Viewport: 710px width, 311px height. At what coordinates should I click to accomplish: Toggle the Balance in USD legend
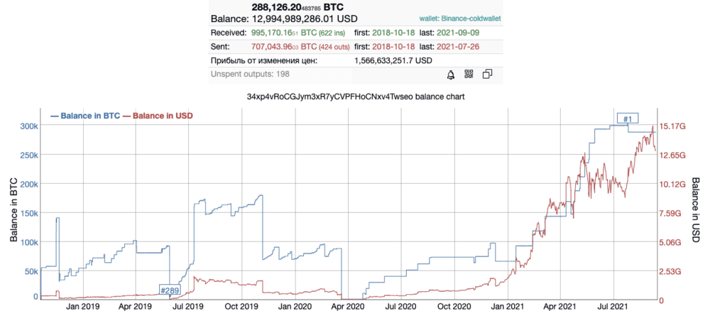[x=158, y=116]
